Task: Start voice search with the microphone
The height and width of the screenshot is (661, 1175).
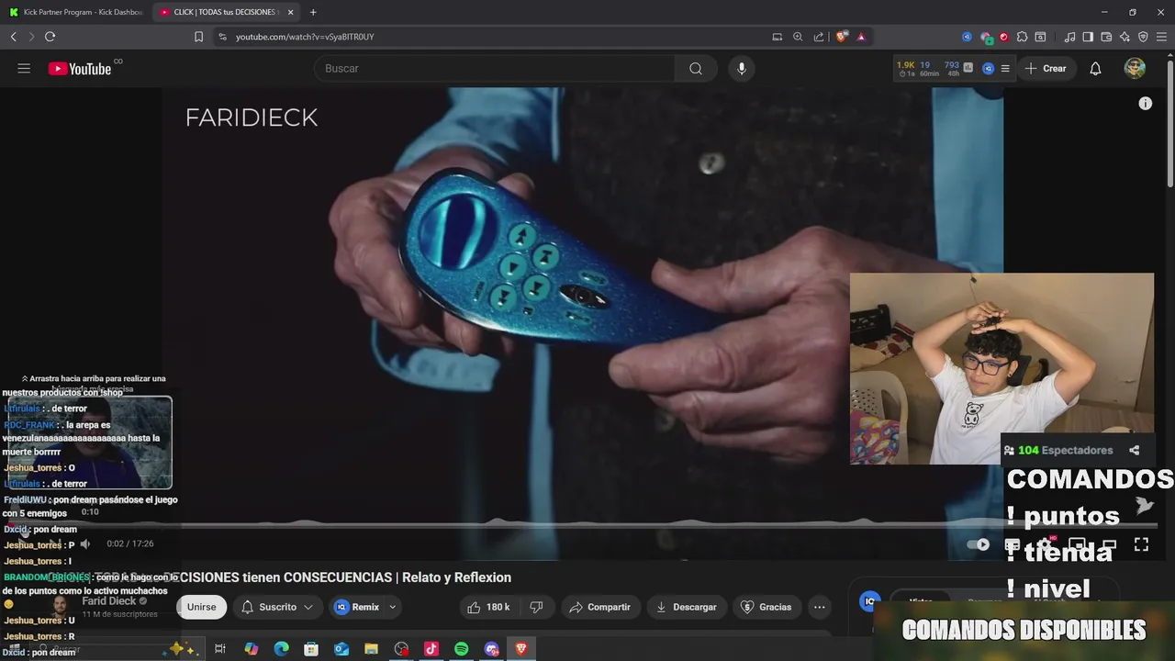Action: [x=742, y=69]
